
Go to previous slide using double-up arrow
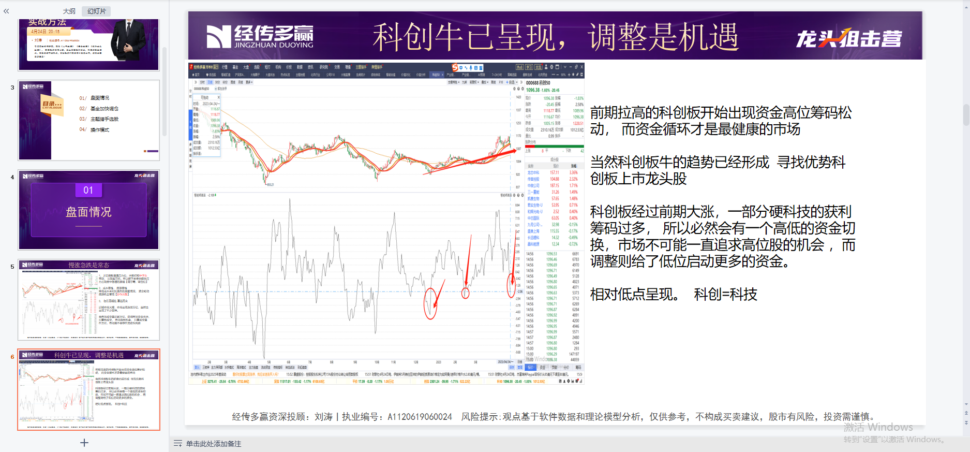coord(966,413)
